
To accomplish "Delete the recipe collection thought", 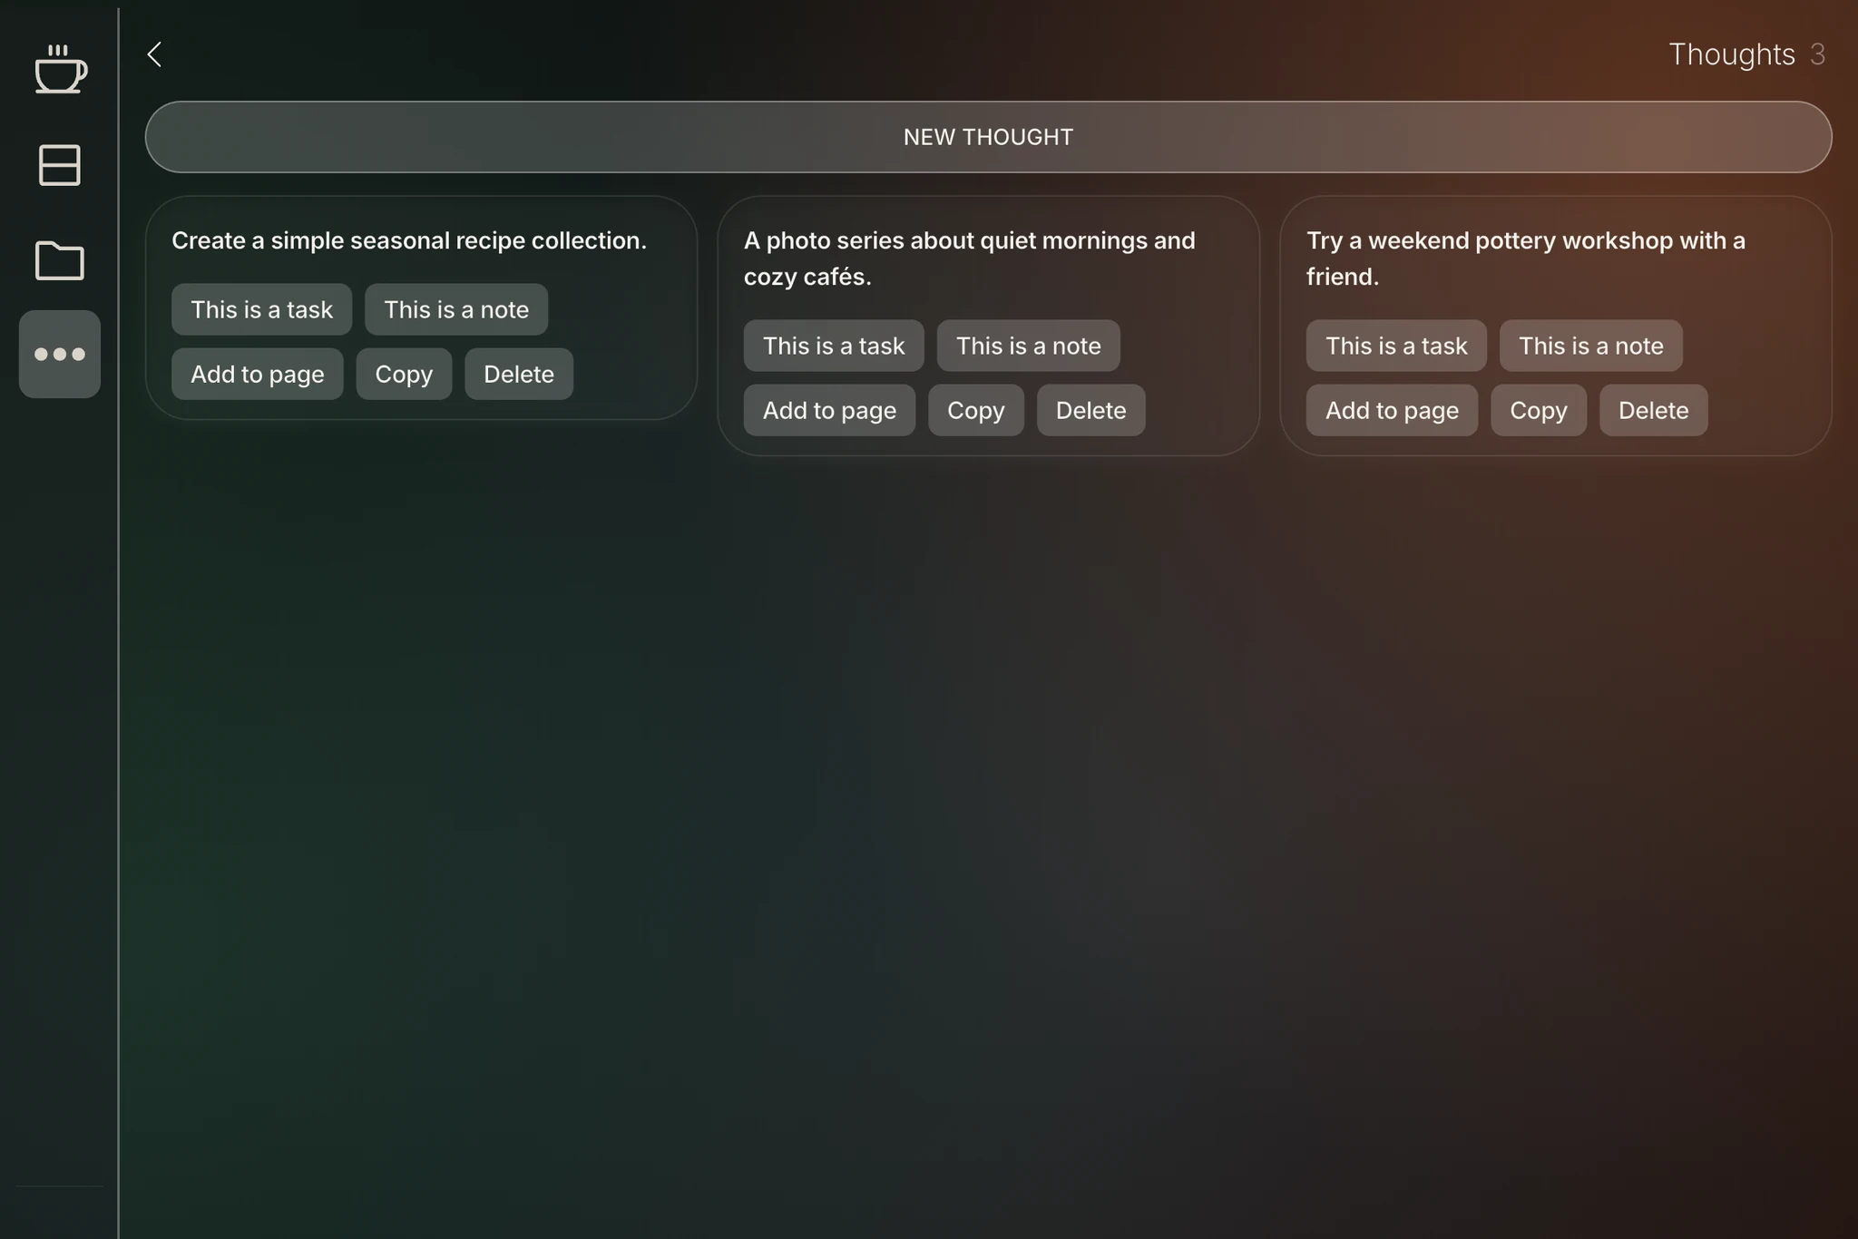I will click(x=519, y=374).
